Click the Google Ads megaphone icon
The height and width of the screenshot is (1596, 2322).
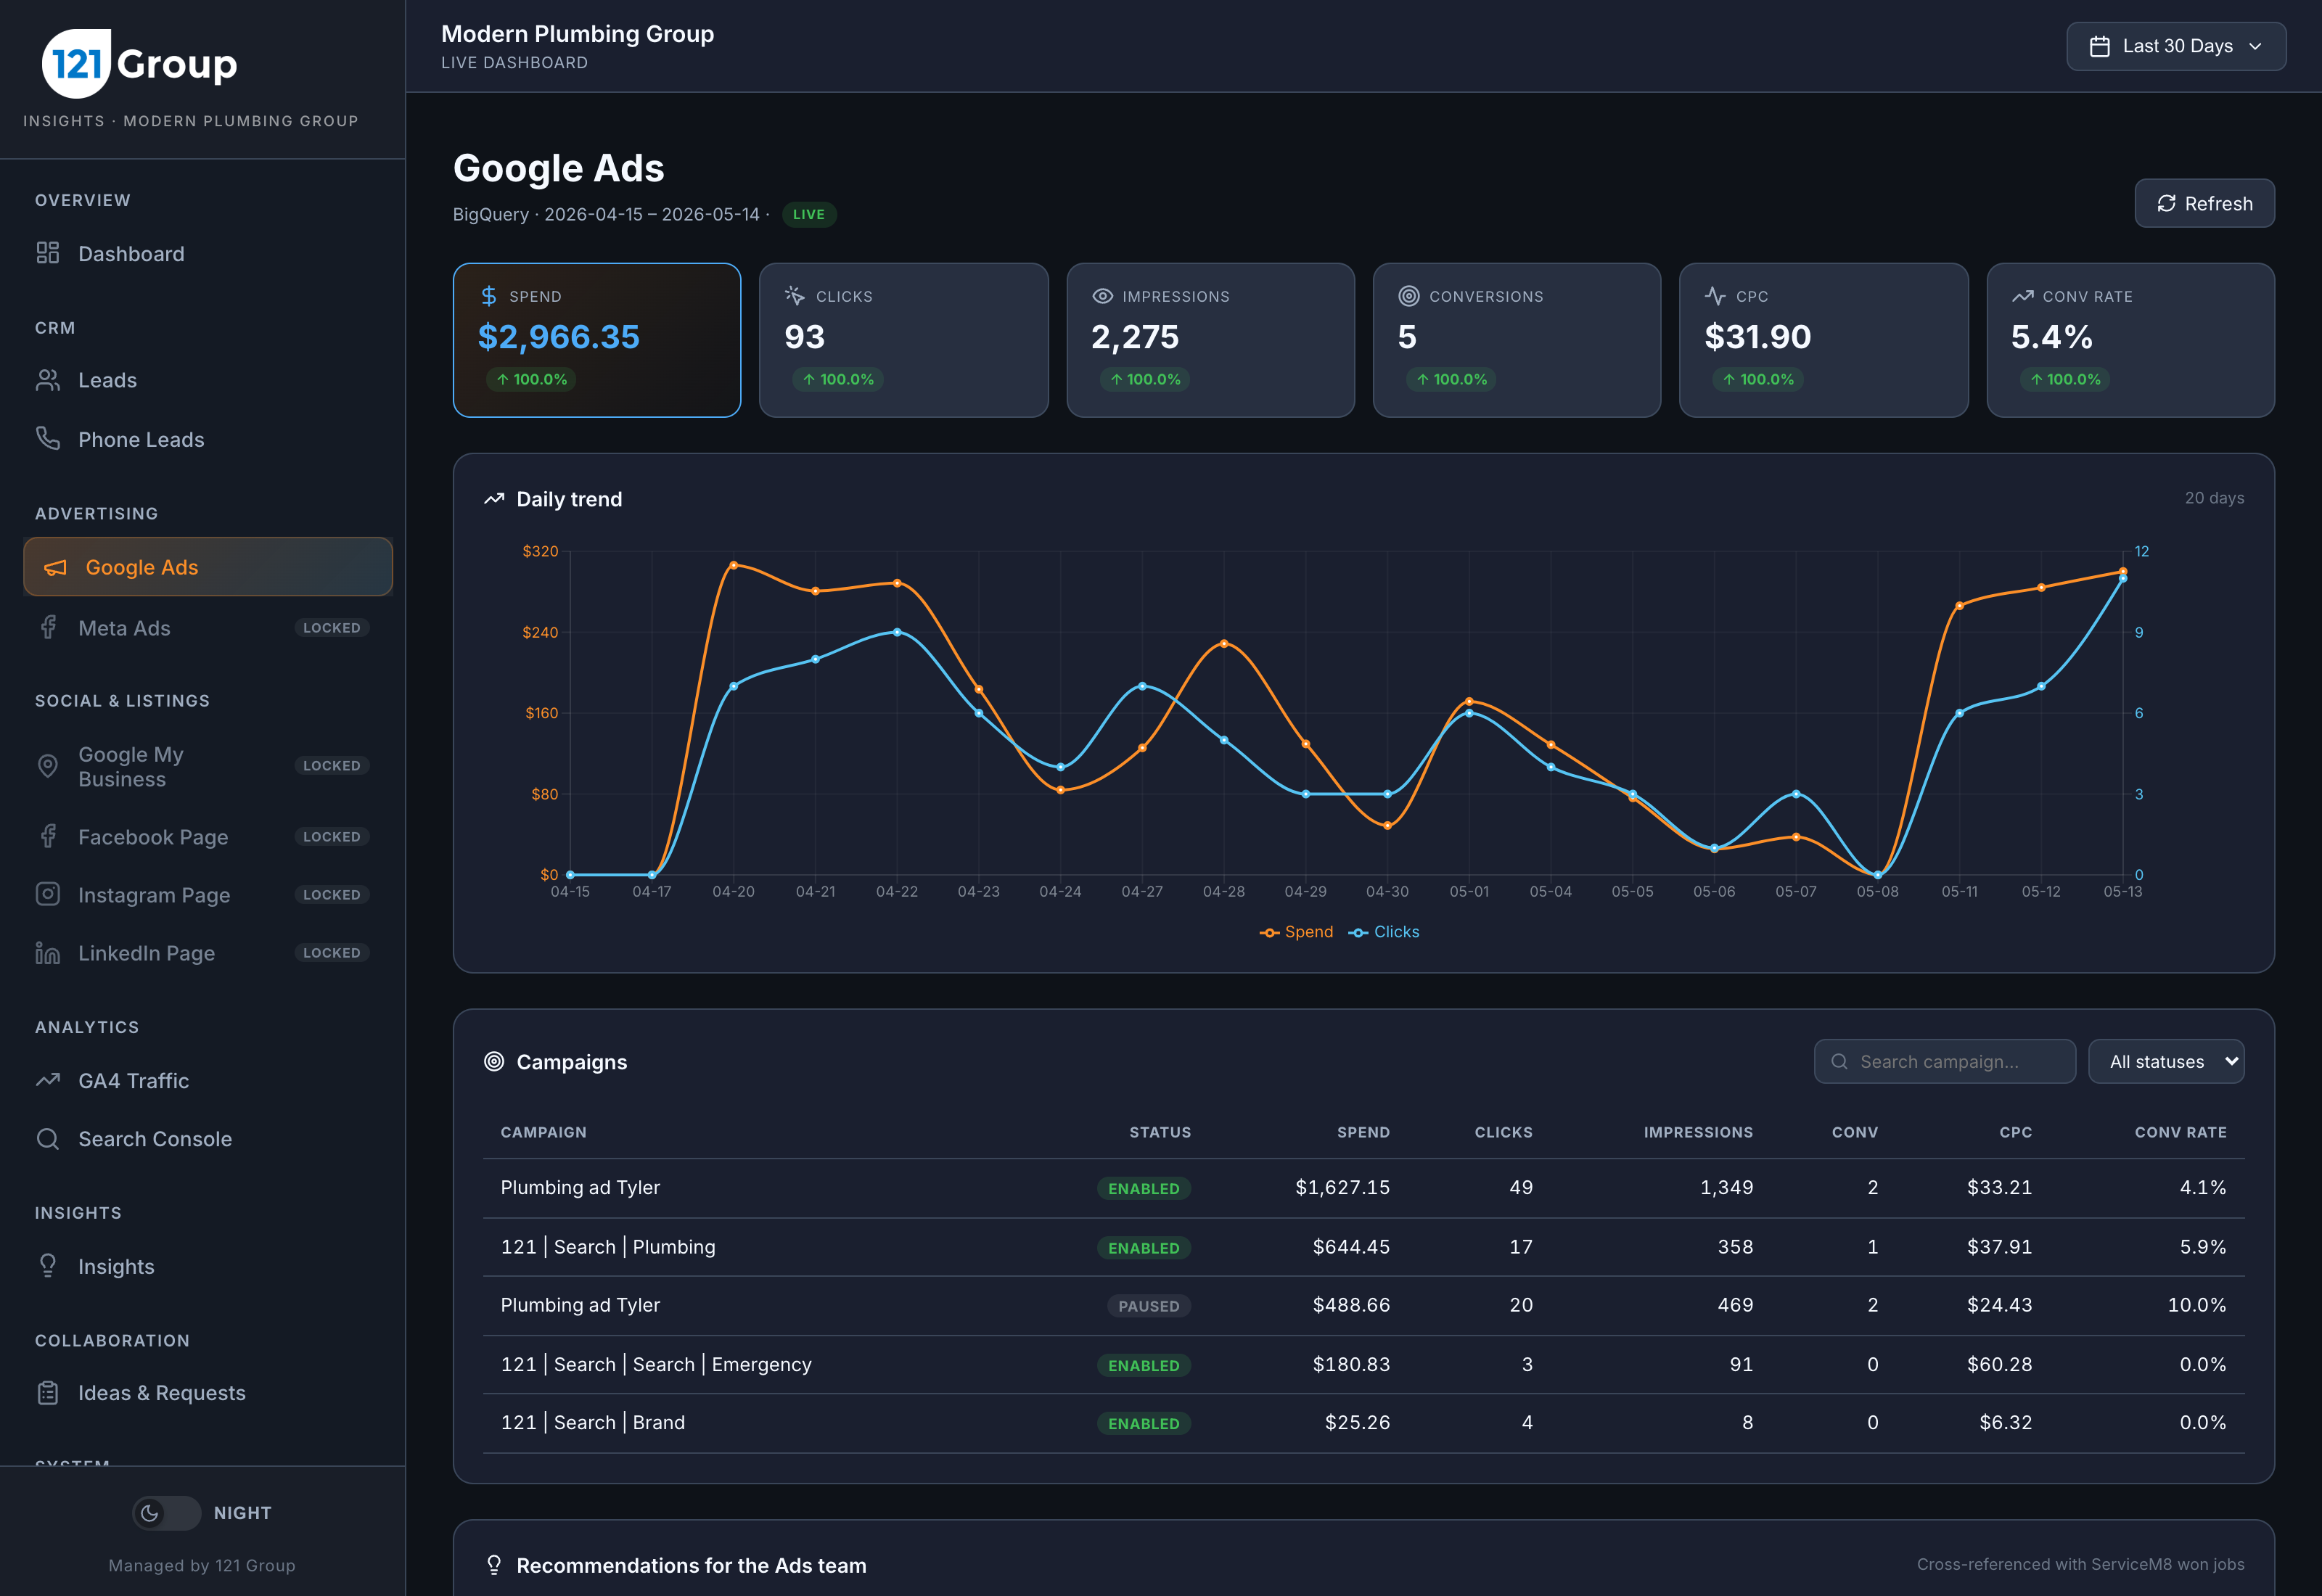tap(55, 567)
